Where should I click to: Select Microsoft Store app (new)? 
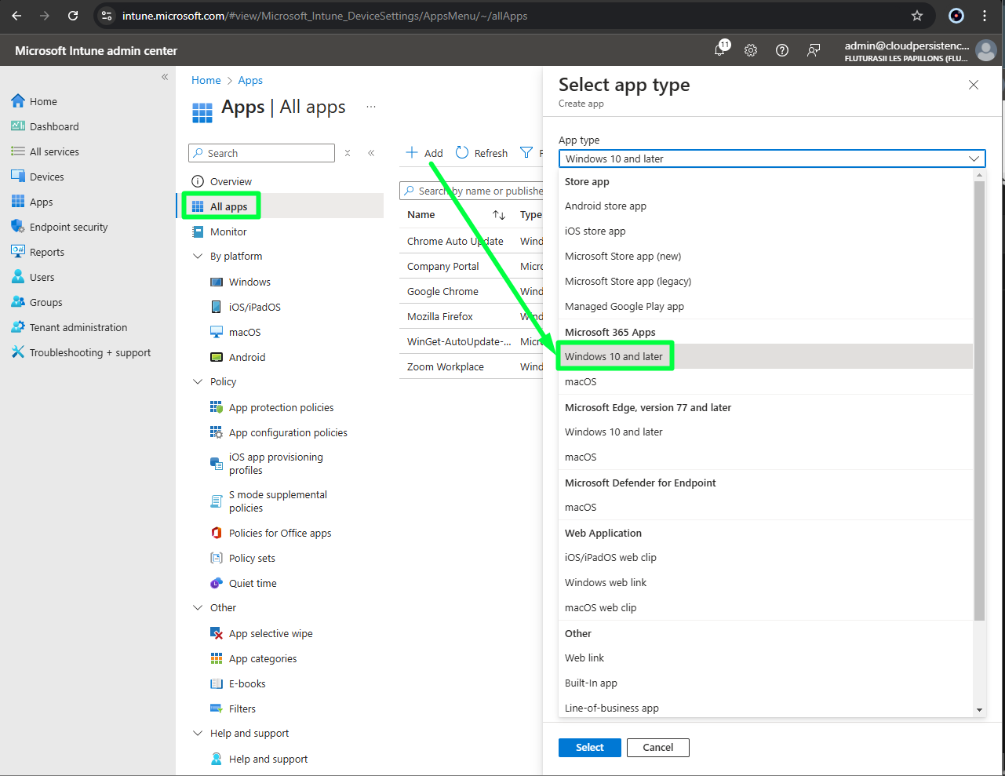[766, 257]
